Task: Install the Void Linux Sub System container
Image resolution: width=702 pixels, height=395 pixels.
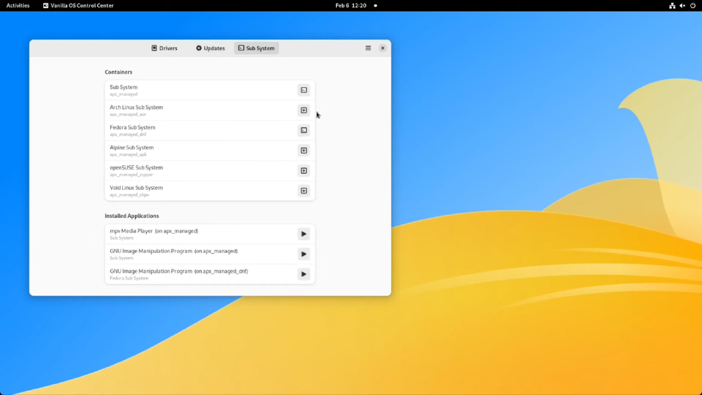Action: tap(304, 191)
